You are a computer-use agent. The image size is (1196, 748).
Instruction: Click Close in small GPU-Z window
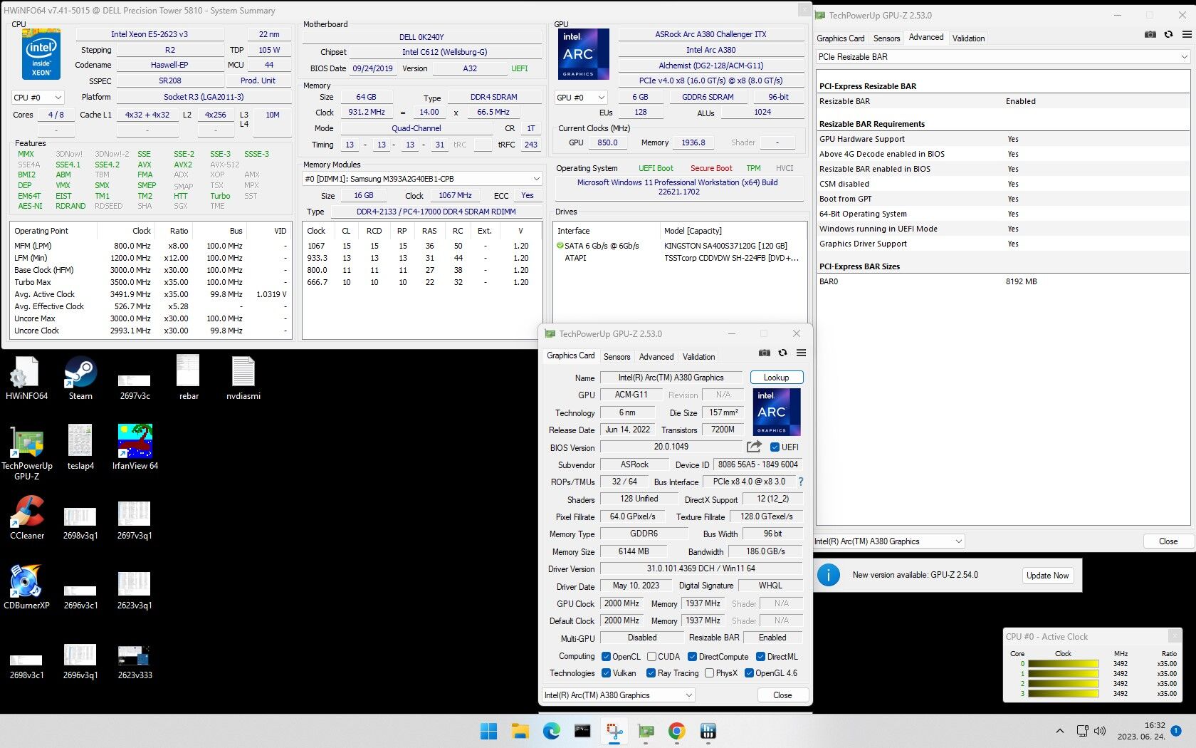pos(782,695)
